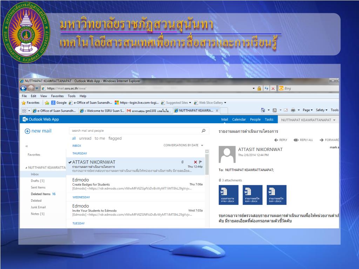Open the Favorites menu
Screen dimensions: 359x269
(57, 96)
